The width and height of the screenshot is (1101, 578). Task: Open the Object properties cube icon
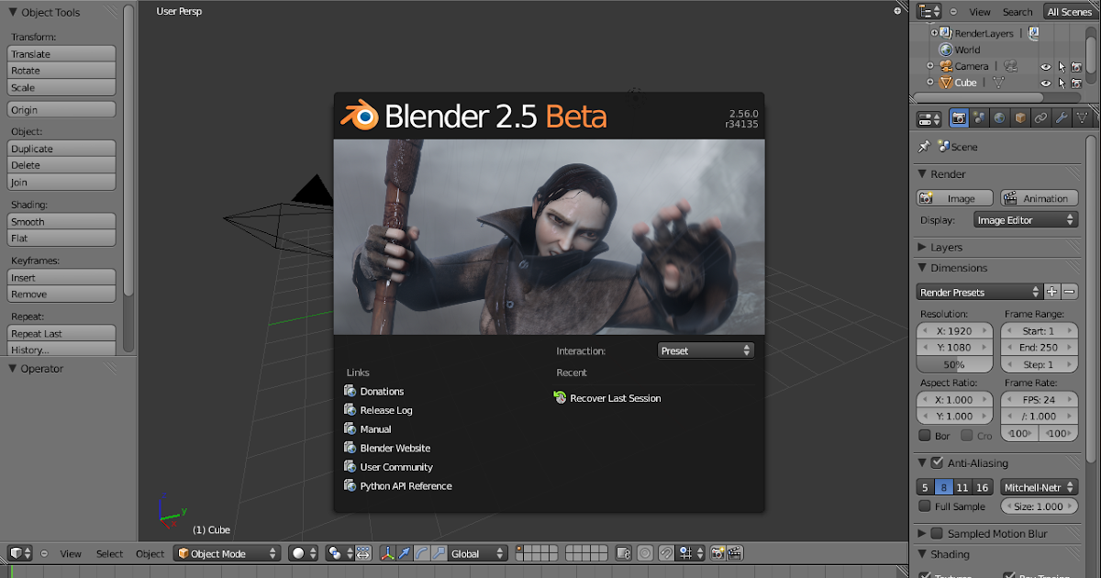point(1019,117)
